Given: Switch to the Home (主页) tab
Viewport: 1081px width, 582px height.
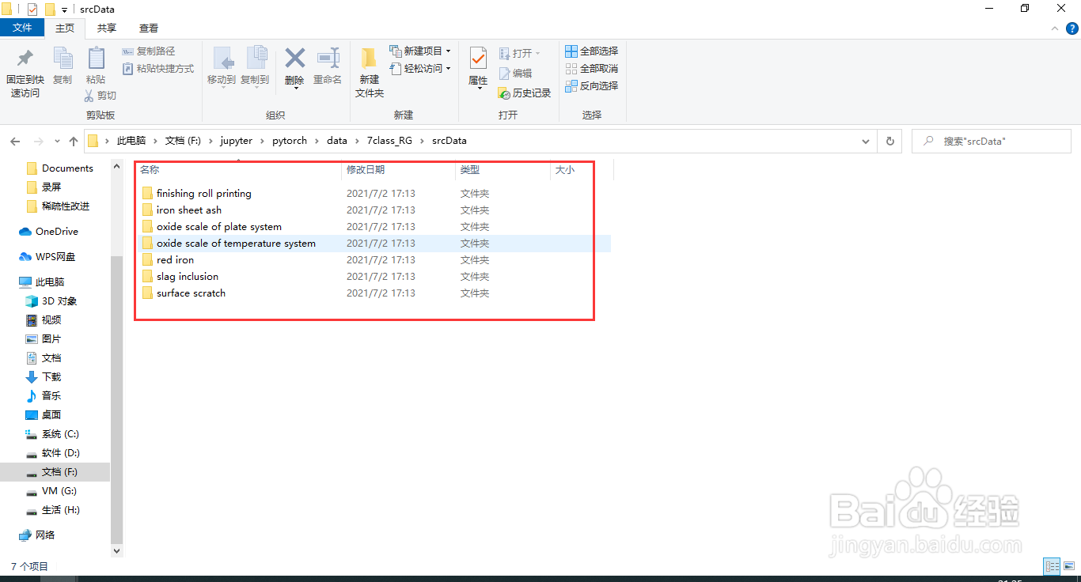Looking at the screenshot, I should click(65, 28).
